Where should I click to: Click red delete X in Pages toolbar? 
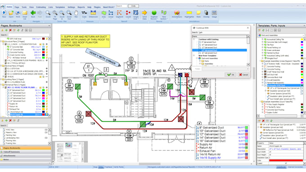tap(10, 30)
